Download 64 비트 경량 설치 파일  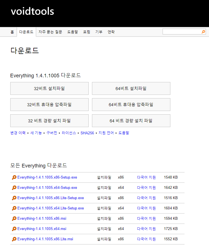131,121
